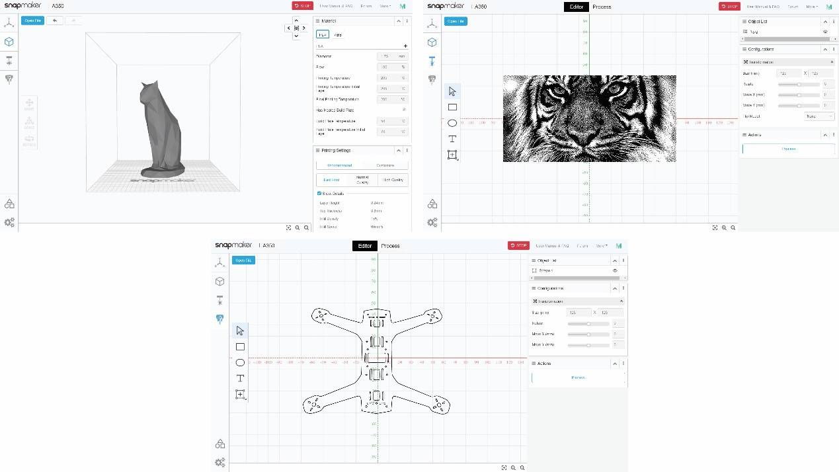Click the red STOP button in the 3D printing window
The width and height of the screenshot is (839, 472).
pyautogui.click(x=303, y=6)
